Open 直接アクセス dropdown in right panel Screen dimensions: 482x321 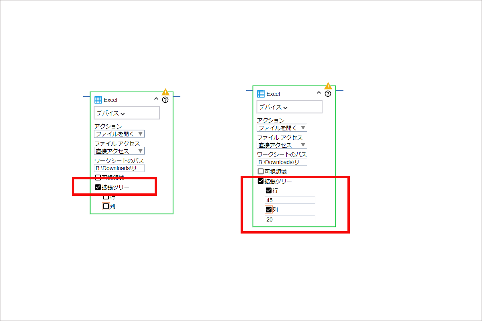click(x=282, y=145)
